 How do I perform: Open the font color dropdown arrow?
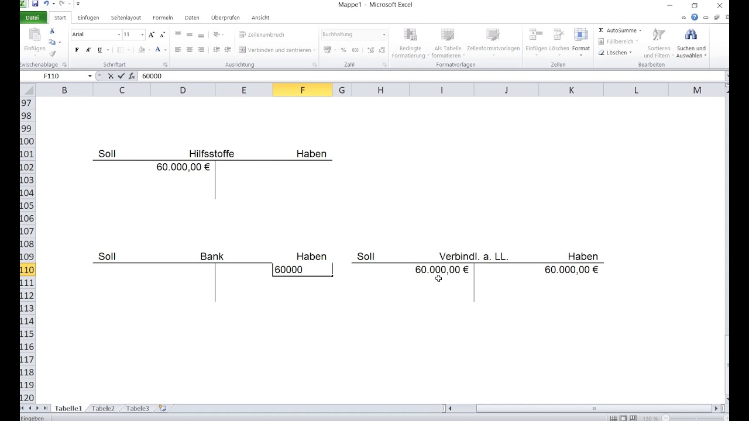coord(165,50)
